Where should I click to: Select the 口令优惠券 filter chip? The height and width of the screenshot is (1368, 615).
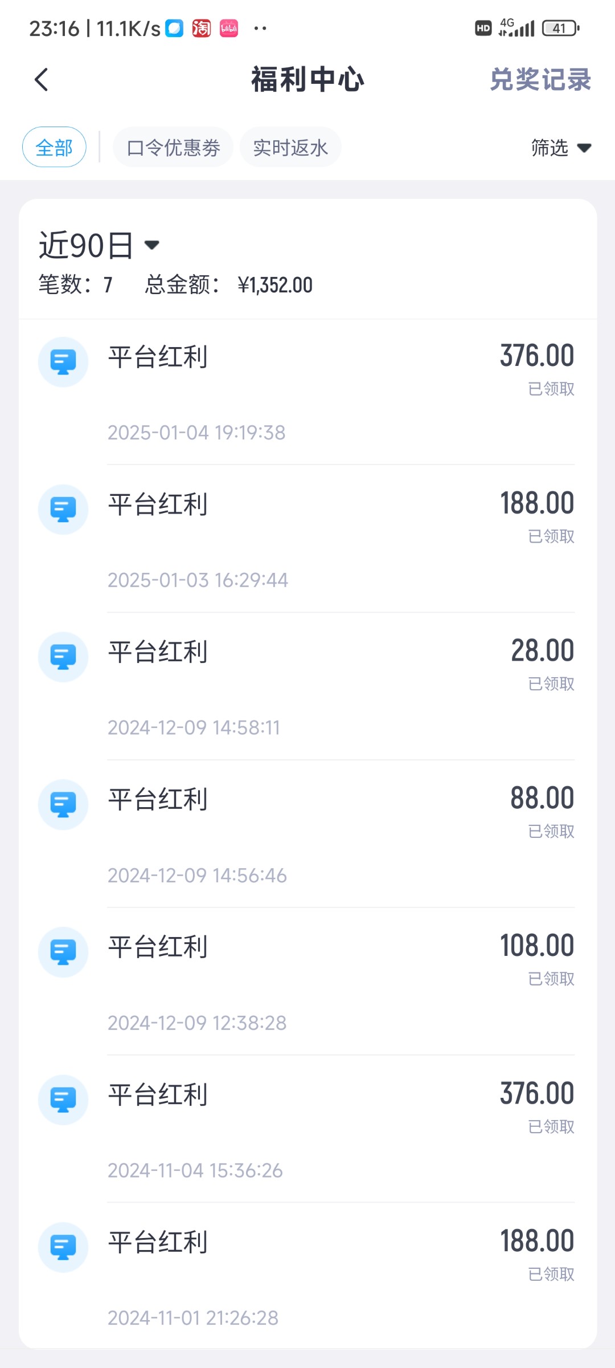pyautogui.click(x=173, y=148)
